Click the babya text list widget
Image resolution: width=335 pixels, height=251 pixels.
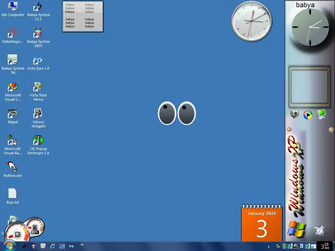click(x=83, y=16)
